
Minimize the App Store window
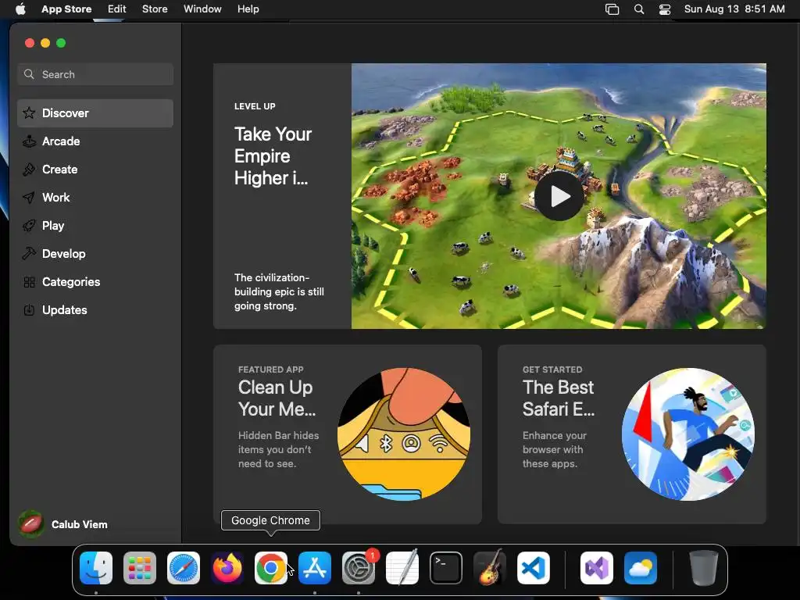[45, 43]
